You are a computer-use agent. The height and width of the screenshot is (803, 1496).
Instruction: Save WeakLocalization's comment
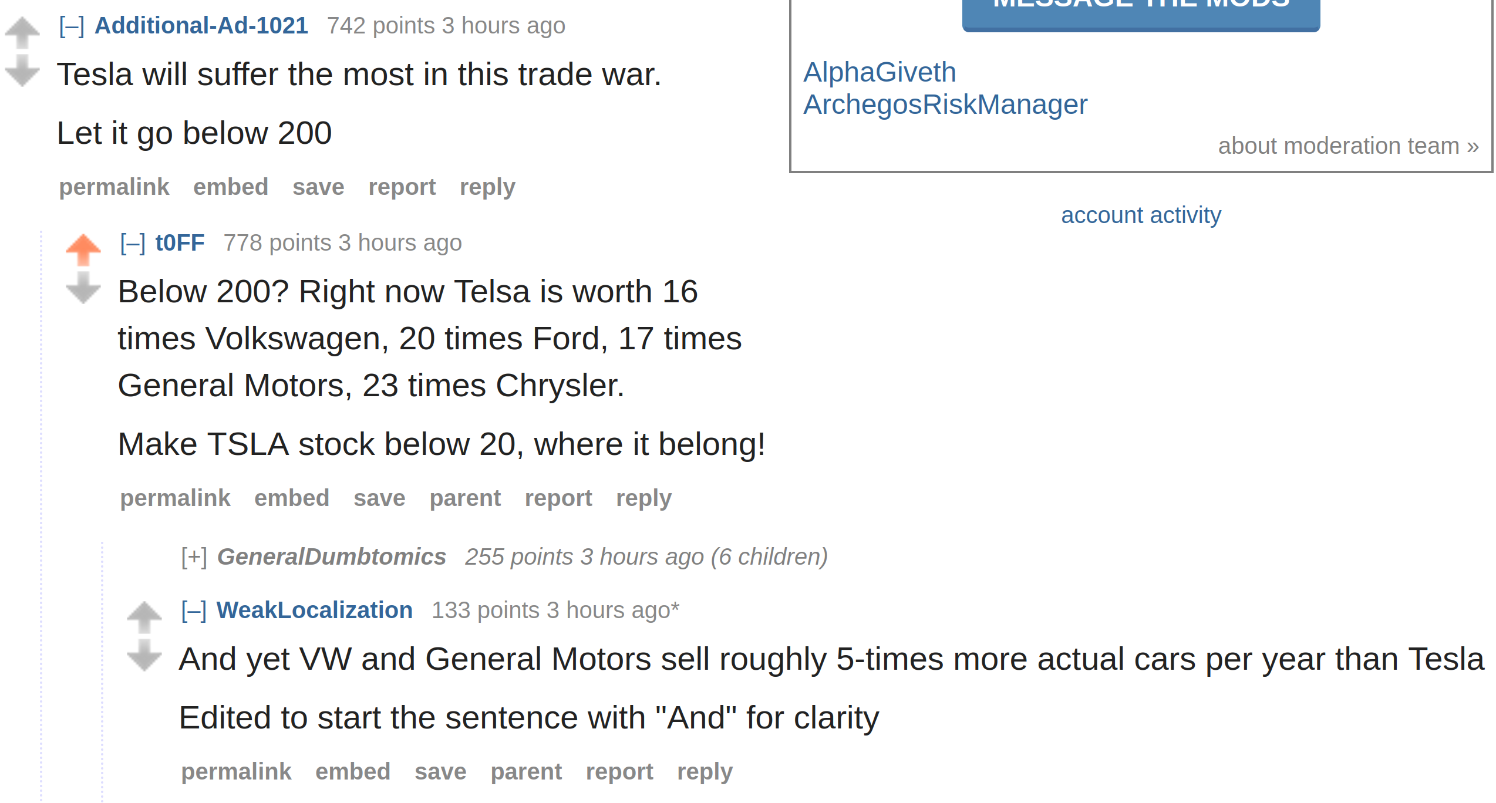tap(440, 772)
